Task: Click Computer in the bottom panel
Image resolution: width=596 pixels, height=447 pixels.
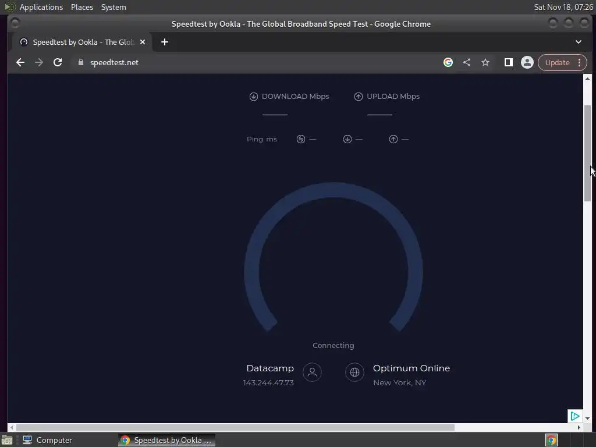Action: (48, 440)
